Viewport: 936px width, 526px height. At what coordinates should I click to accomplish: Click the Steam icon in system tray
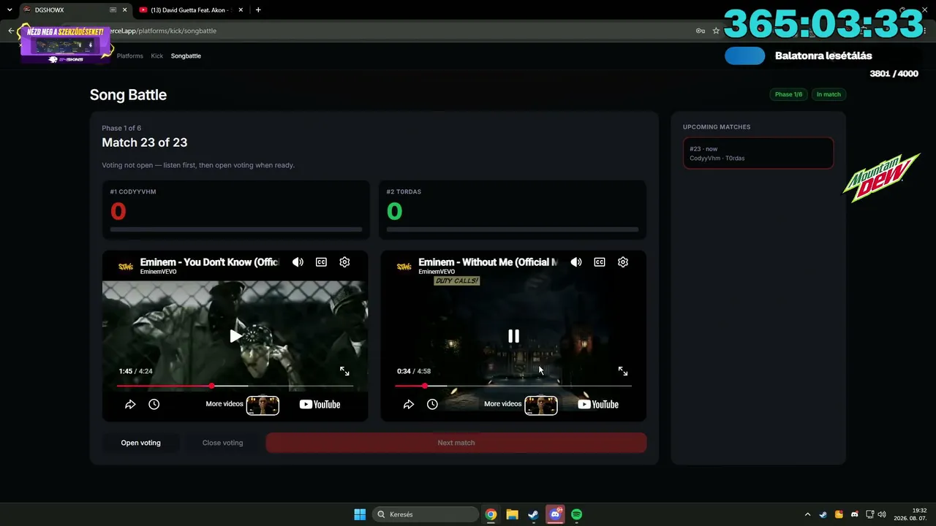[x=823, y=514]
